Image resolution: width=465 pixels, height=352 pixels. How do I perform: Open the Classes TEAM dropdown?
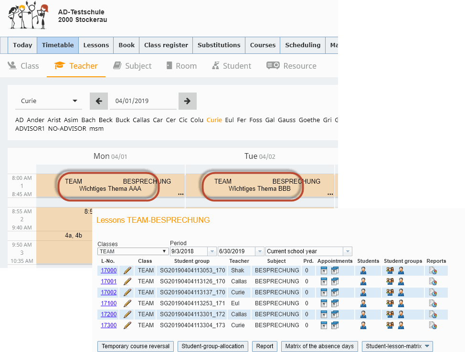pos(132,251)
